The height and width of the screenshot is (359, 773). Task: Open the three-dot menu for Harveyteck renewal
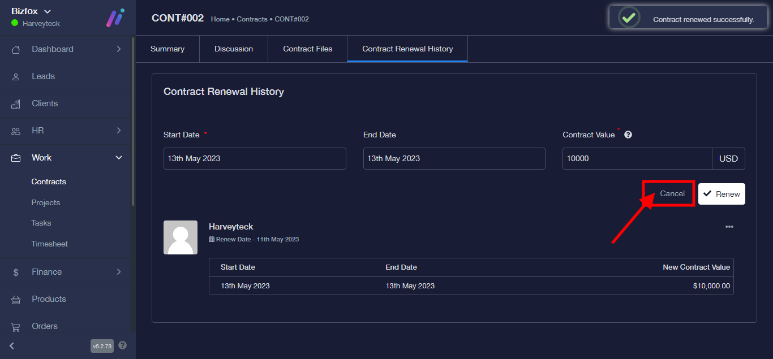pos(729,227)
